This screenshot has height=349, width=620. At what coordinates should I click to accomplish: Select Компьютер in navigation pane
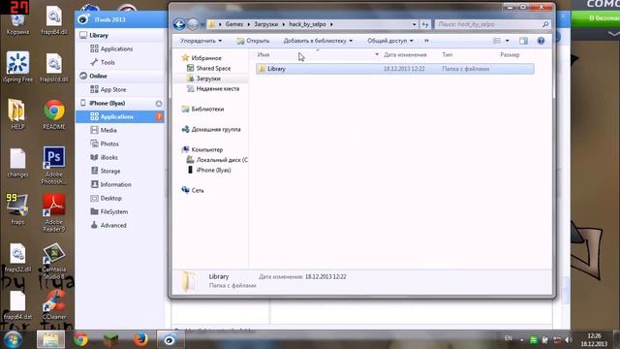pos(202,149)
